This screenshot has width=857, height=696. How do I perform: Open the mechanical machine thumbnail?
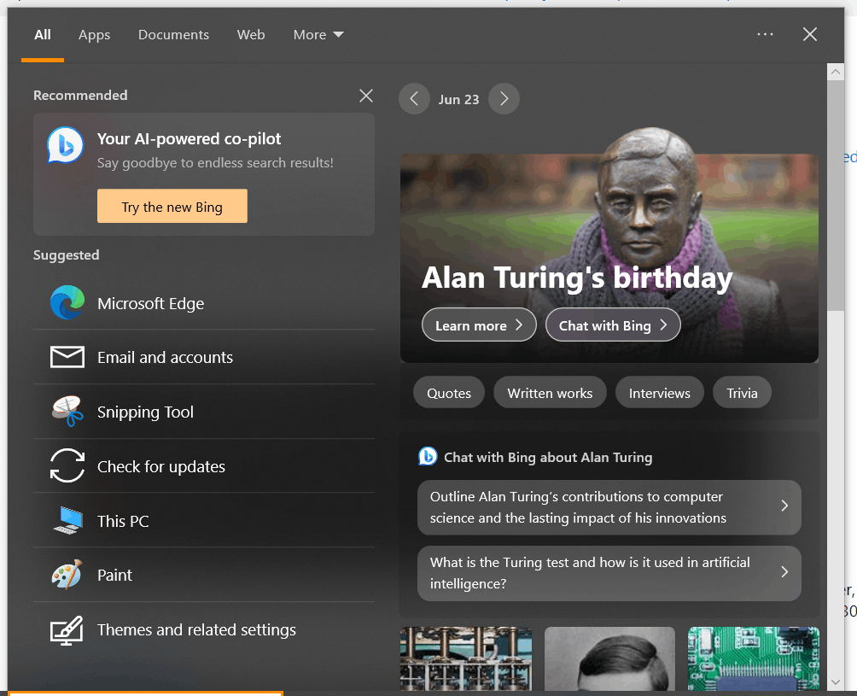[466, 658]
